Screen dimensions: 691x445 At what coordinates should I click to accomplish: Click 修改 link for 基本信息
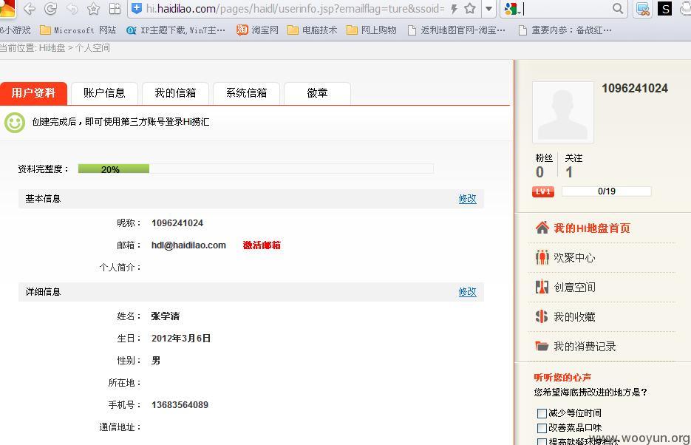(467, 199)
